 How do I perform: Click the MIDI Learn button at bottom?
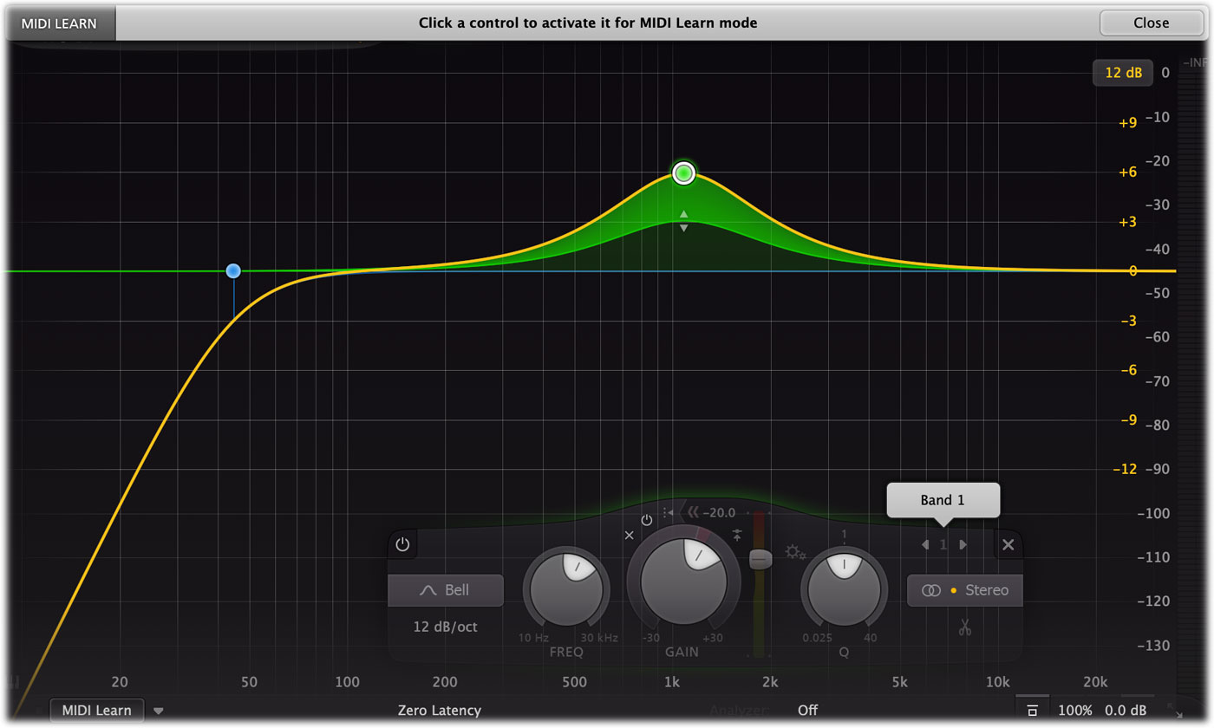coord(96,711)
